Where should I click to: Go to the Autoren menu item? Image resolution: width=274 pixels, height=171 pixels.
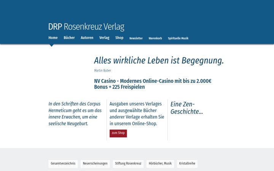[87, 38]
